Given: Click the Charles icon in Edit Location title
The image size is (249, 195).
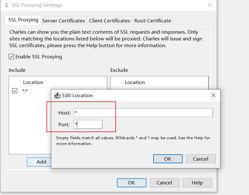Looking at the screenshot, I should coord(57,95).
